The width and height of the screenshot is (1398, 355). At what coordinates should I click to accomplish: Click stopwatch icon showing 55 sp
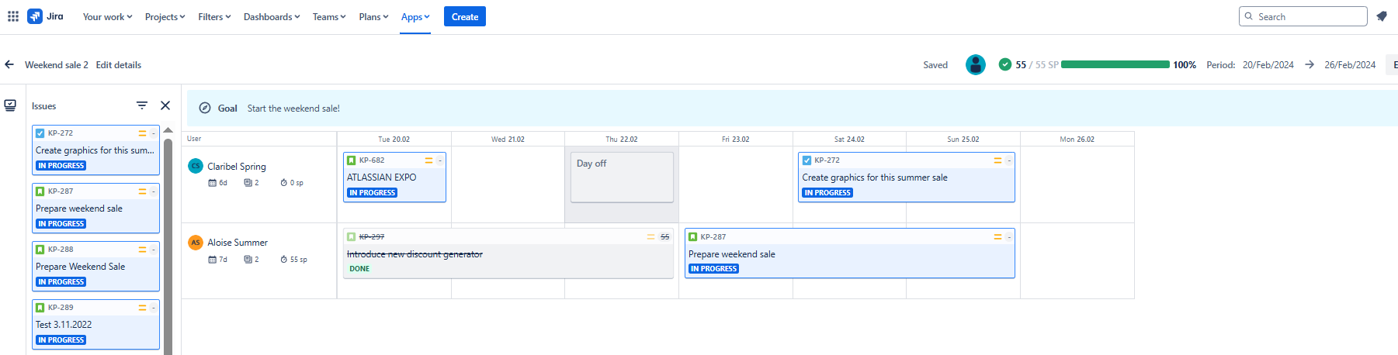[284, 260]
